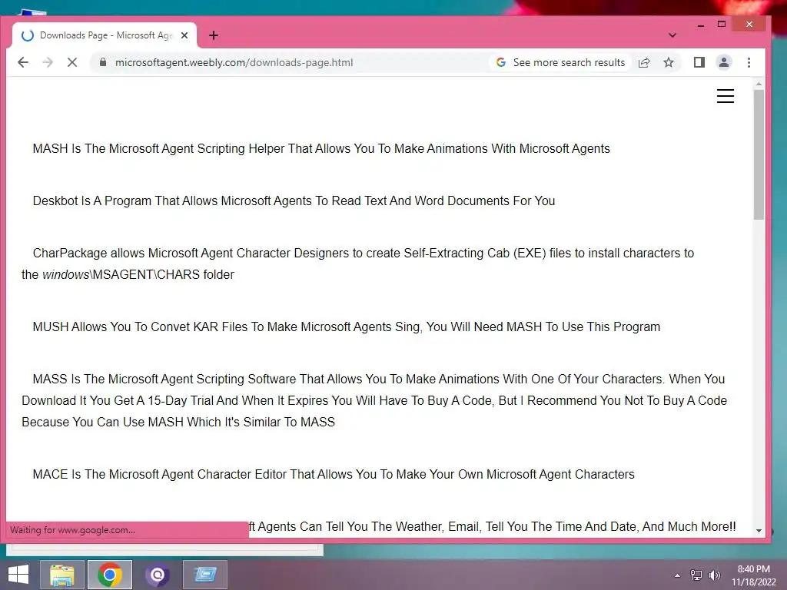View site info lock icon

pos(103,62)
